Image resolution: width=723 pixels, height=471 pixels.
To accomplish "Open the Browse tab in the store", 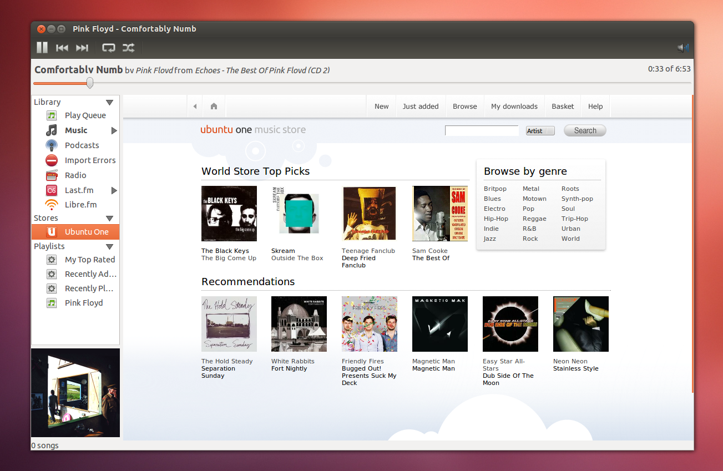I will [464, 106].
